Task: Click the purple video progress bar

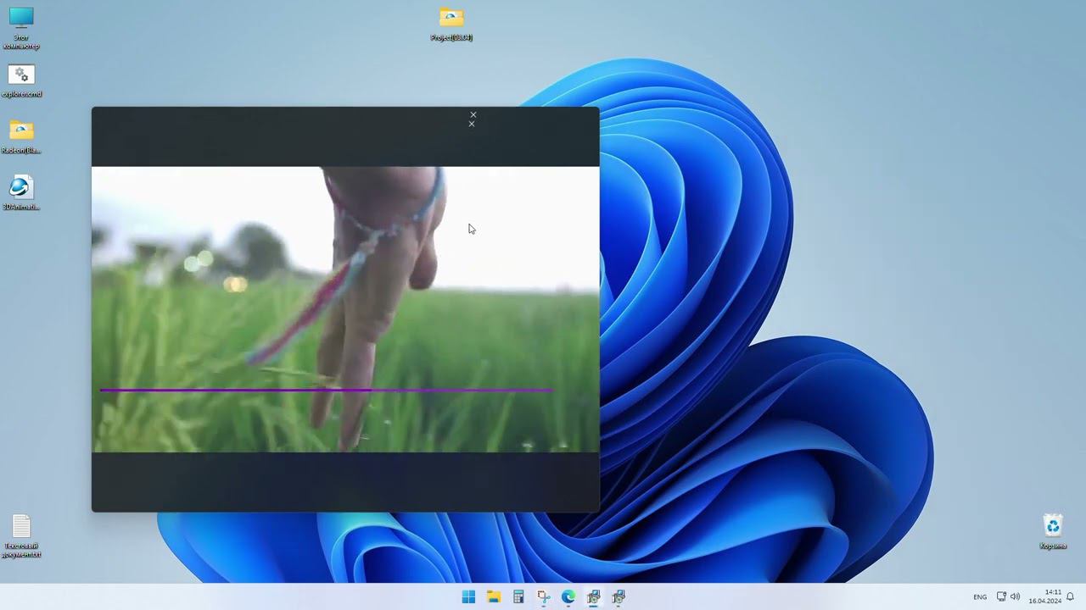Action: 327,391
